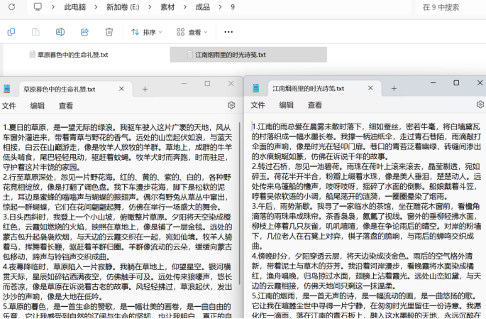The image size is (486, 319).
Task: Open settings gear in left Notepad window
Action: pyautogui.click(x=231, y=106)
